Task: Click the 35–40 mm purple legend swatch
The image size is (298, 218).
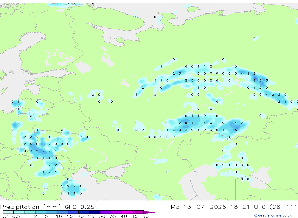Action: 117,212
